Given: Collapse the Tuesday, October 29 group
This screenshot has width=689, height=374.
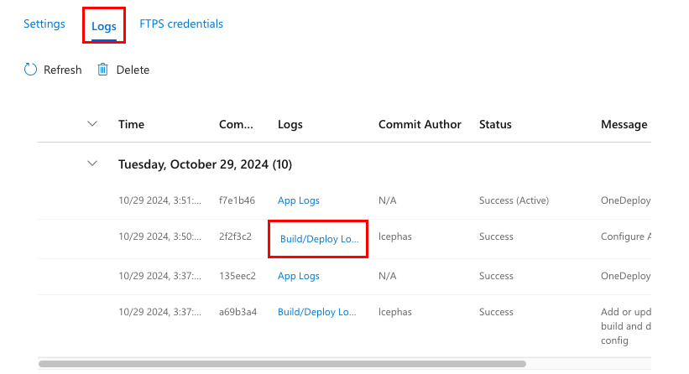Looking at the screenshot, I should click(92, 164).
